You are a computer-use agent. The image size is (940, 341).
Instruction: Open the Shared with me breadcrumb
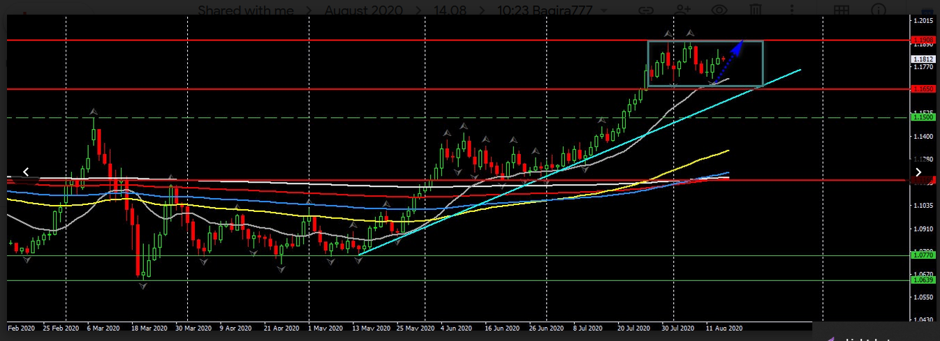click(245, 10)
